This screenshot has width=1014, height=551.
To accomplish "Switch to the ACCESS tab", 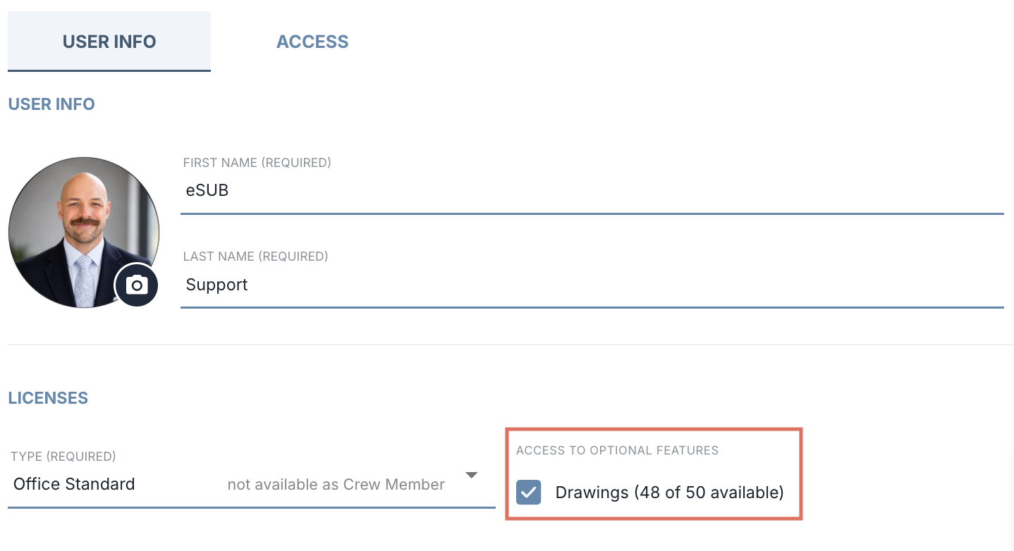I will click(312, 42).
